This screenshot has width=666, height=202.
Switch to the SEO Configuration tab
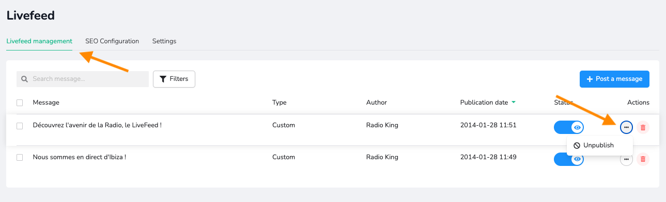[112, 41]
